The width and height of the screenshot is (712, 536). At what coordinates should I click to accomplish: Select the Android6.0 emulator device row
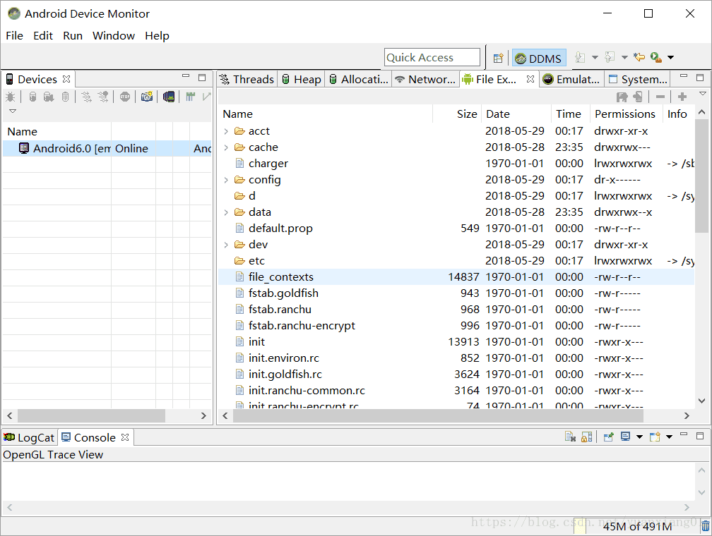[x=107, y=148]
